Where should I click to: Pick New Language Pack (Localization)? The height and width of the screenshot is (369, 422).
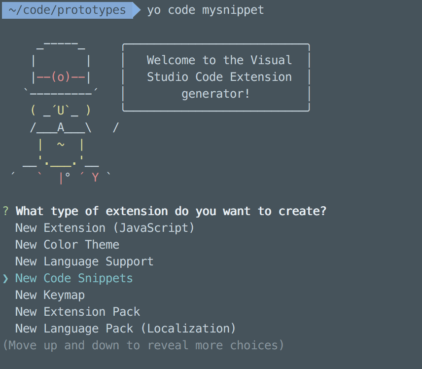(x=125, y=329)
